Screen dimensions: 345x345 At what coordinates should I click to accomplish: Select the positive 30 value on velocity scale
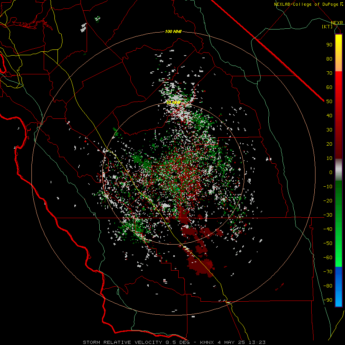pos(329,130)
